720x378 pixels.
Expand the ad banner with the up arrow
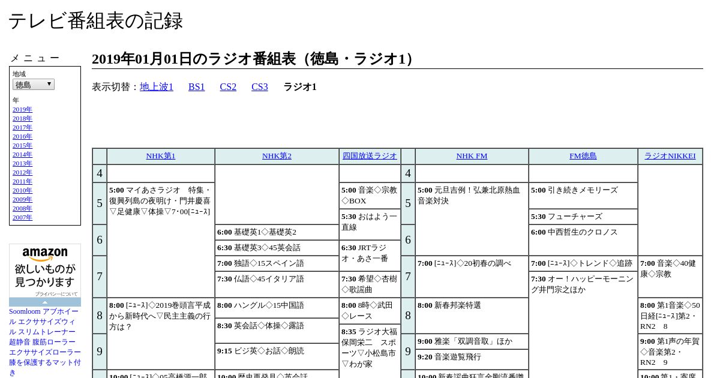tap(45, 302)
